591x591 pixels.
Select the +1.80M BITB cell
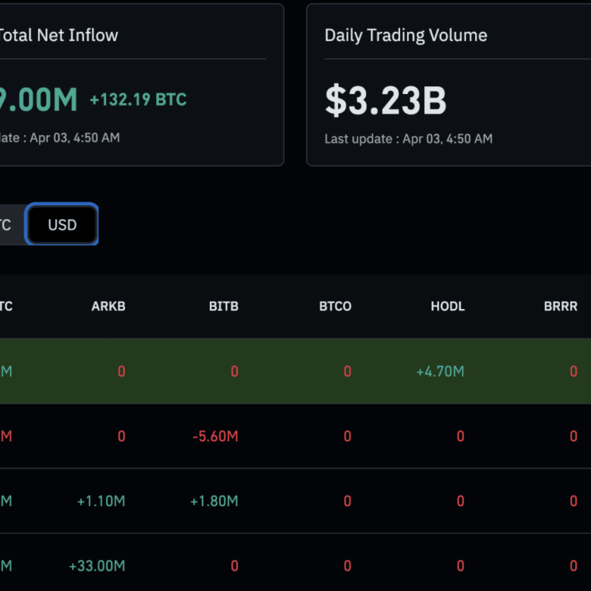pos(214,501)
